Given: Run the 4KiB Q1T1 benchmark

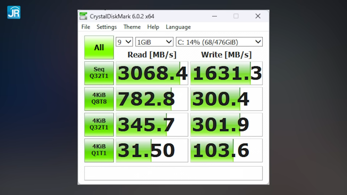Looking at the screenshot, I should coord(99,150).
